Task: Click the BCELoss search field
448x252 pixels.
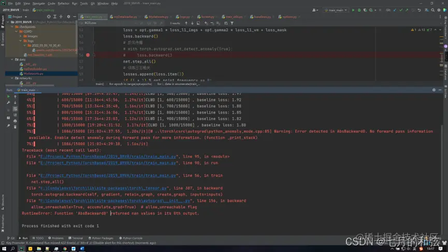Action: (x=111, y=23)
